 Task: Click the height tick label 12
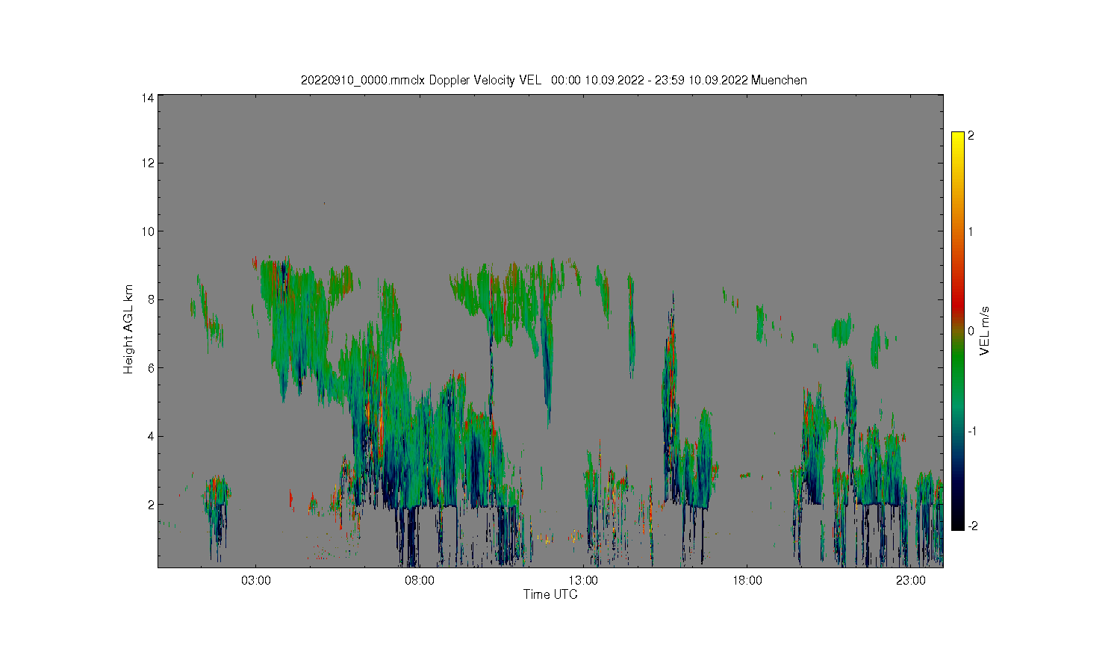[x=148, y=163]
